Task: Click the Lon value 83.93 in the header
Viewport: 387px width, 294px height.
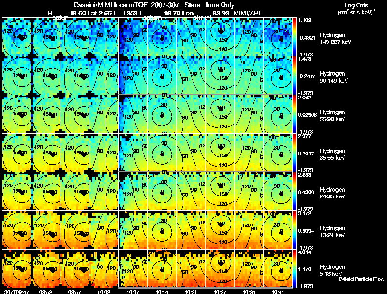Action: click(x=221, y=13)
